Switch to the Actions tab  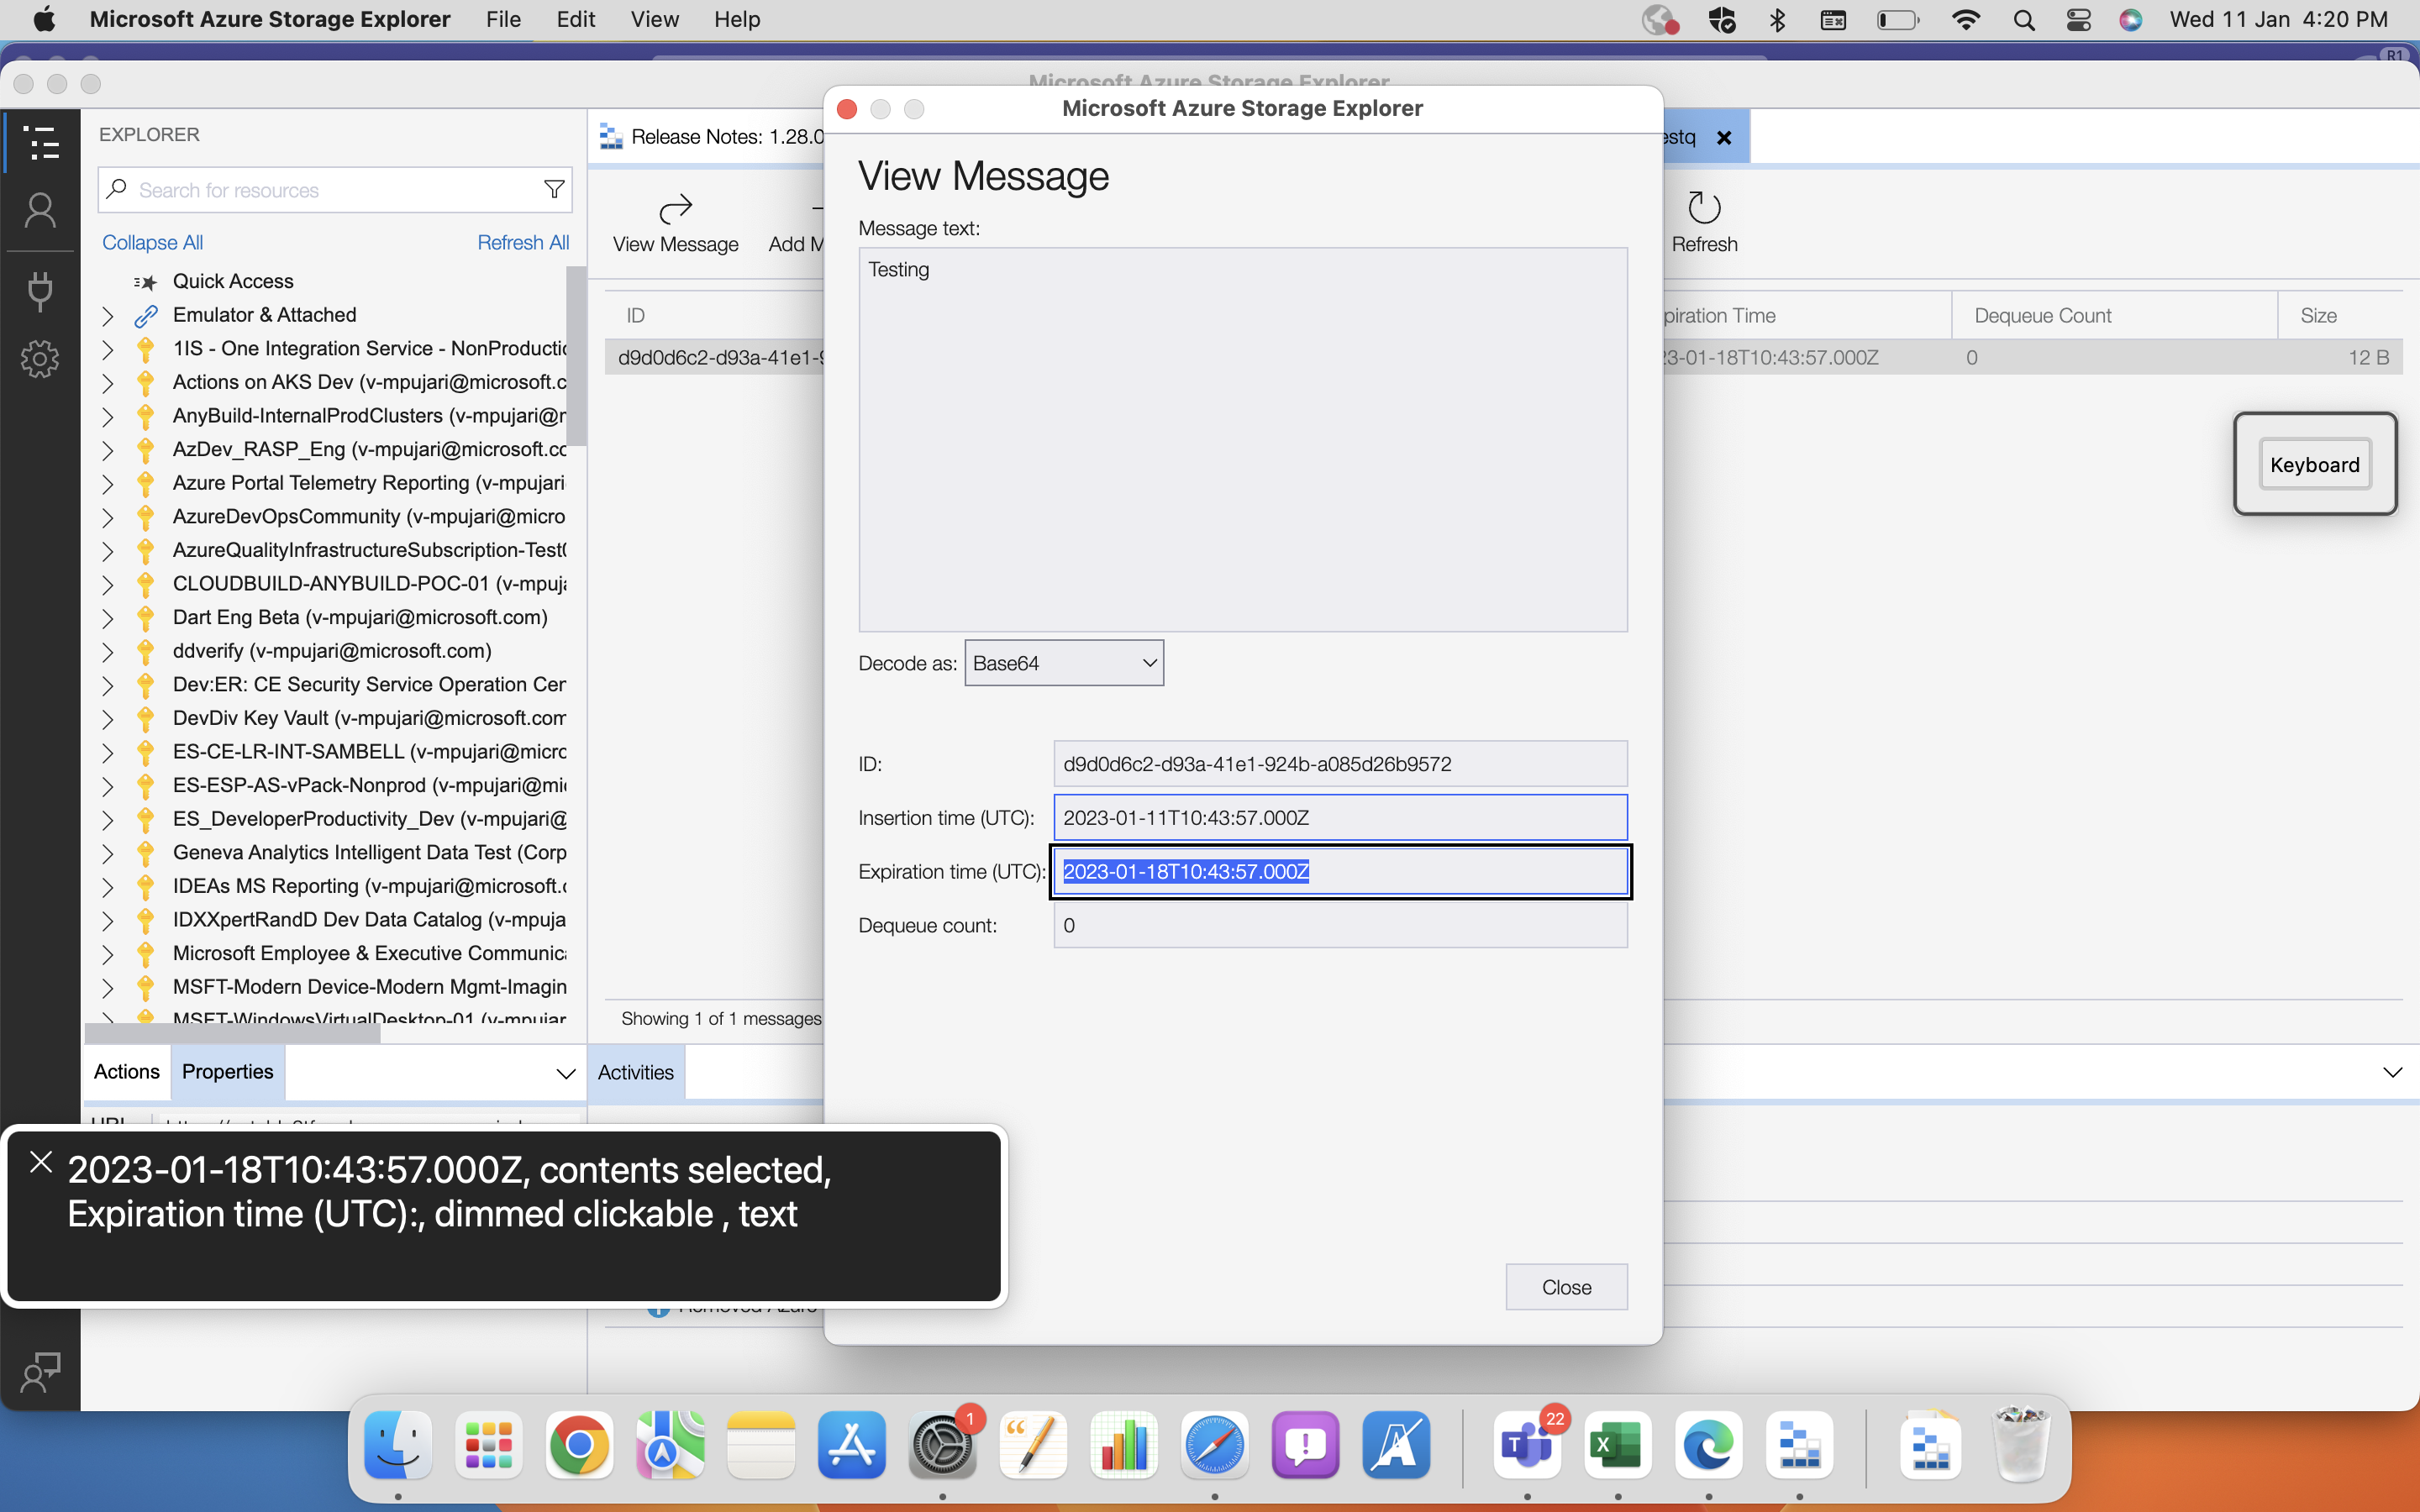126,1072
